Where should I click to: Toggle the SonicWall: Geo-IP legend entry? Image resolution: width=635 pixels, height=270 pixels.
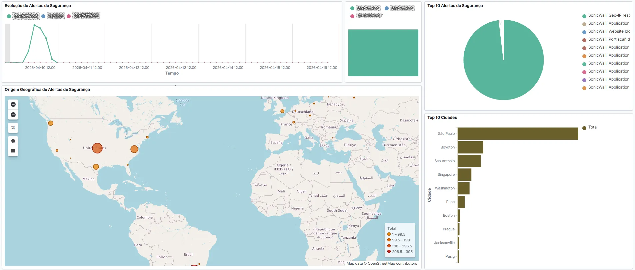pyautogui.click(x=606, y=16)
